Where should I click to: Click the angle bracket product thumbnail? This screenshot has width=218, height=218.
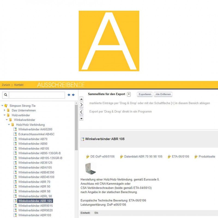tap(90, 168)
